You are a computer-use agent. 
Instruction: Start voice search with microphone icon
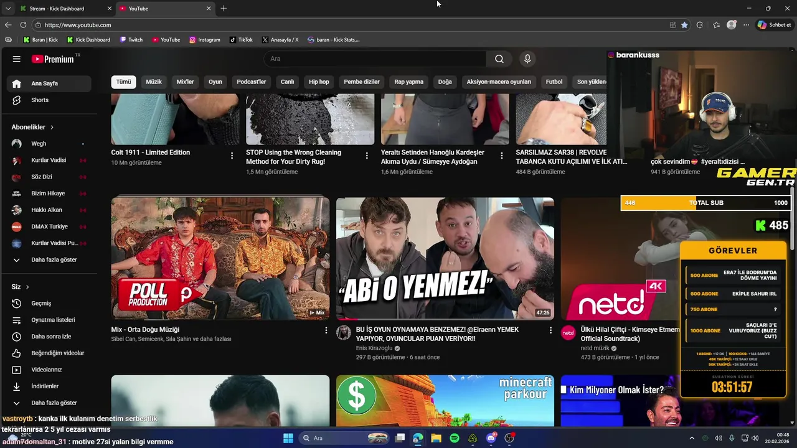click(527, 58)
